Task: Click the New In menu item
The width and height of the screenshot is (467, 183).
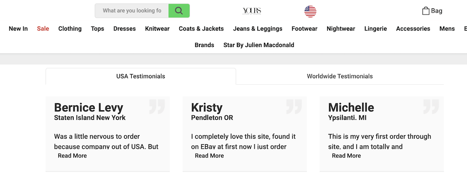Action: click(x=18, y=29)
